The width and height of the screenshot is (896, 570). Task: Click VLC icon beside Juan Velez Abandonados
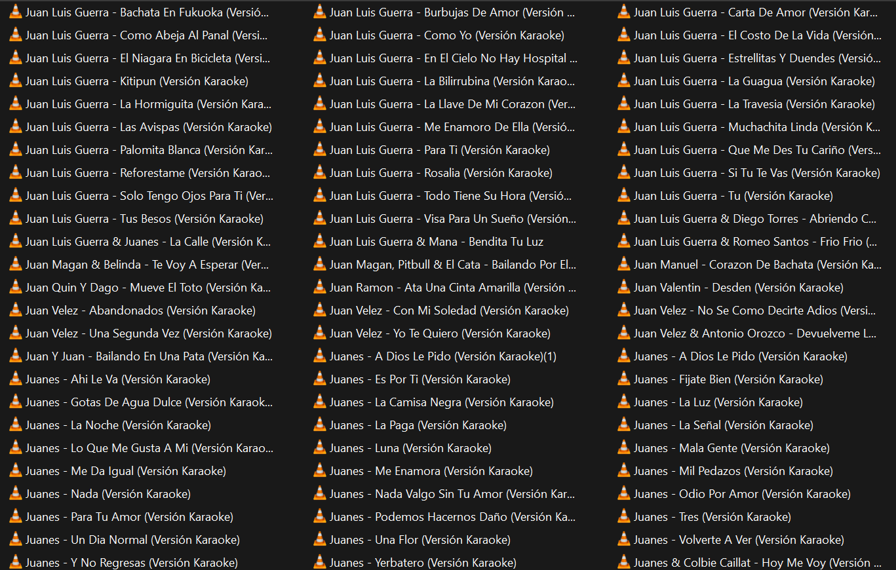click(x=16, y=311)
